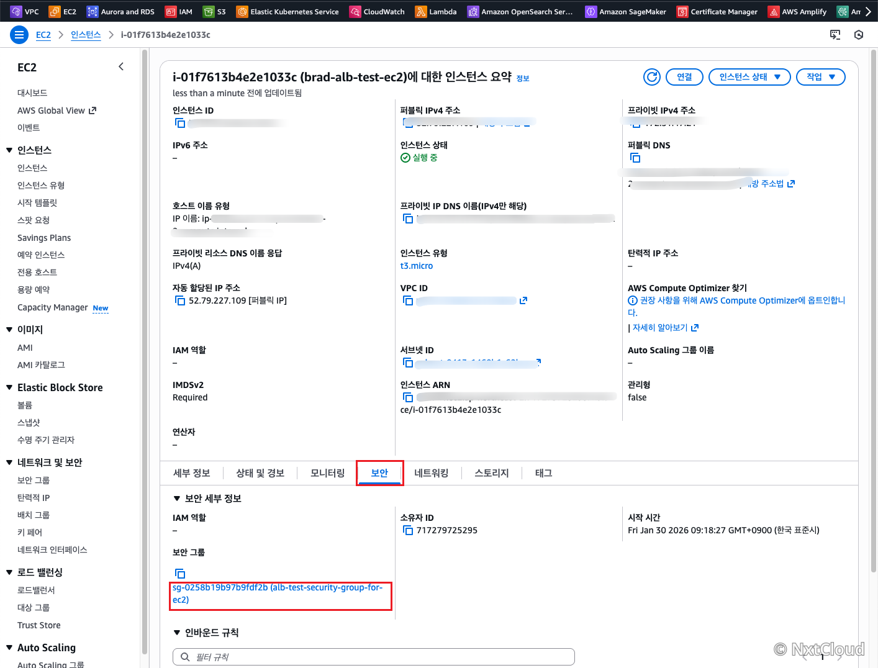
Task: Collapse the EC2 side navigation panel
Action: (121, 66)
